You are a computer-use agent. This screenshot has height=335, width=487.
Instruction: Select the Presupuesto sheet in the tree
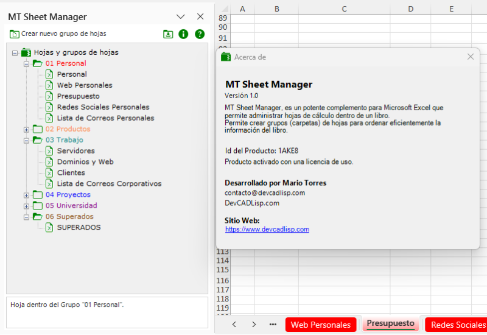tap(79, 96)
